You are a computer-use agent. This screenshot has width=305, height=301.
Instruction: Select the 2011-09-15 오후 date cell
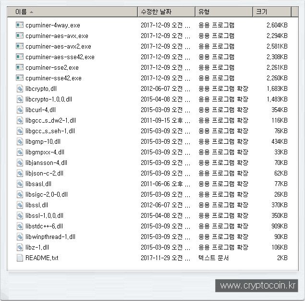tap(165, 120)
